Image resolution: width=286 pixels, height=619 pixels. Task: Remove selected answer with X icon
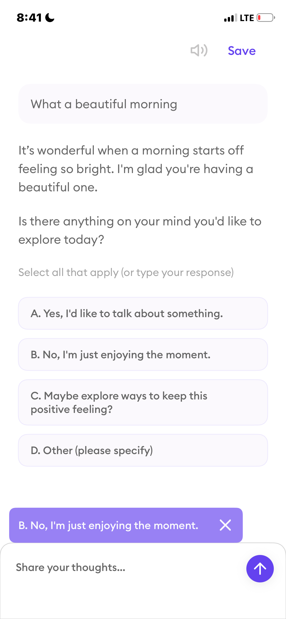click(x=225, y=525)
